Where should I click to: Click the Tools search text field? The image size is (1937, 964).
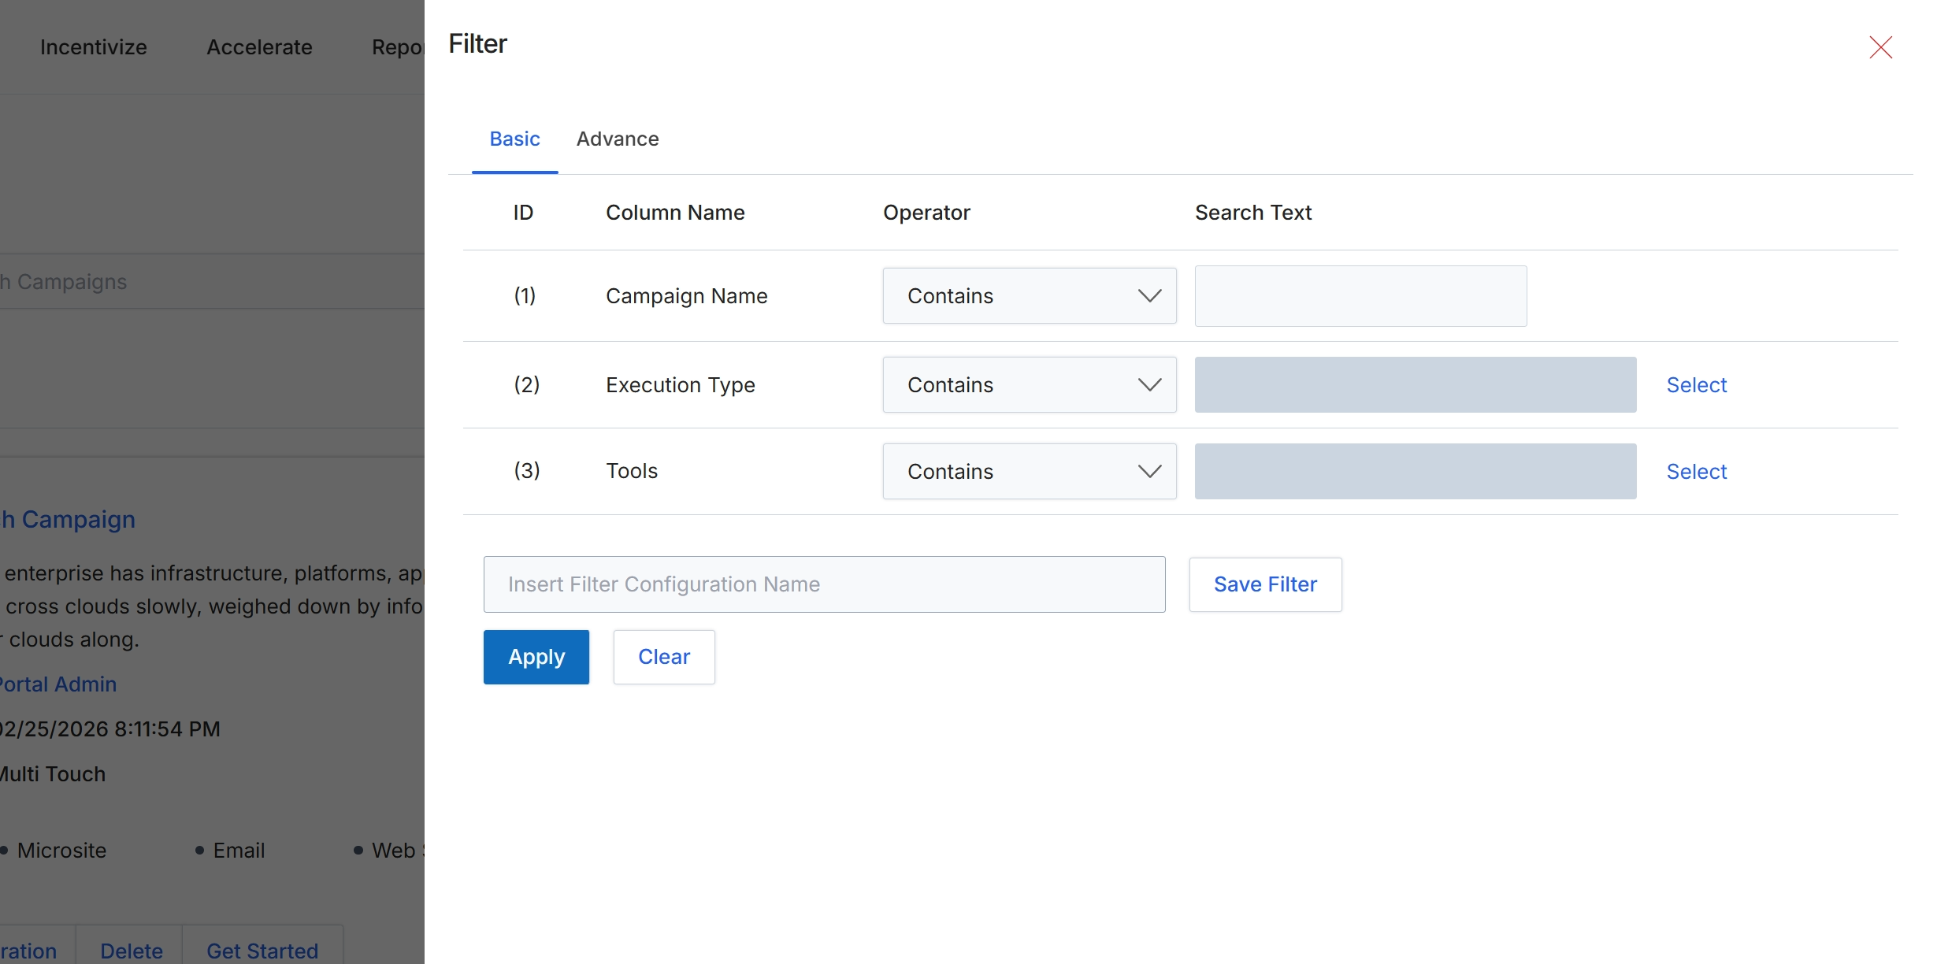[1416, 472]
